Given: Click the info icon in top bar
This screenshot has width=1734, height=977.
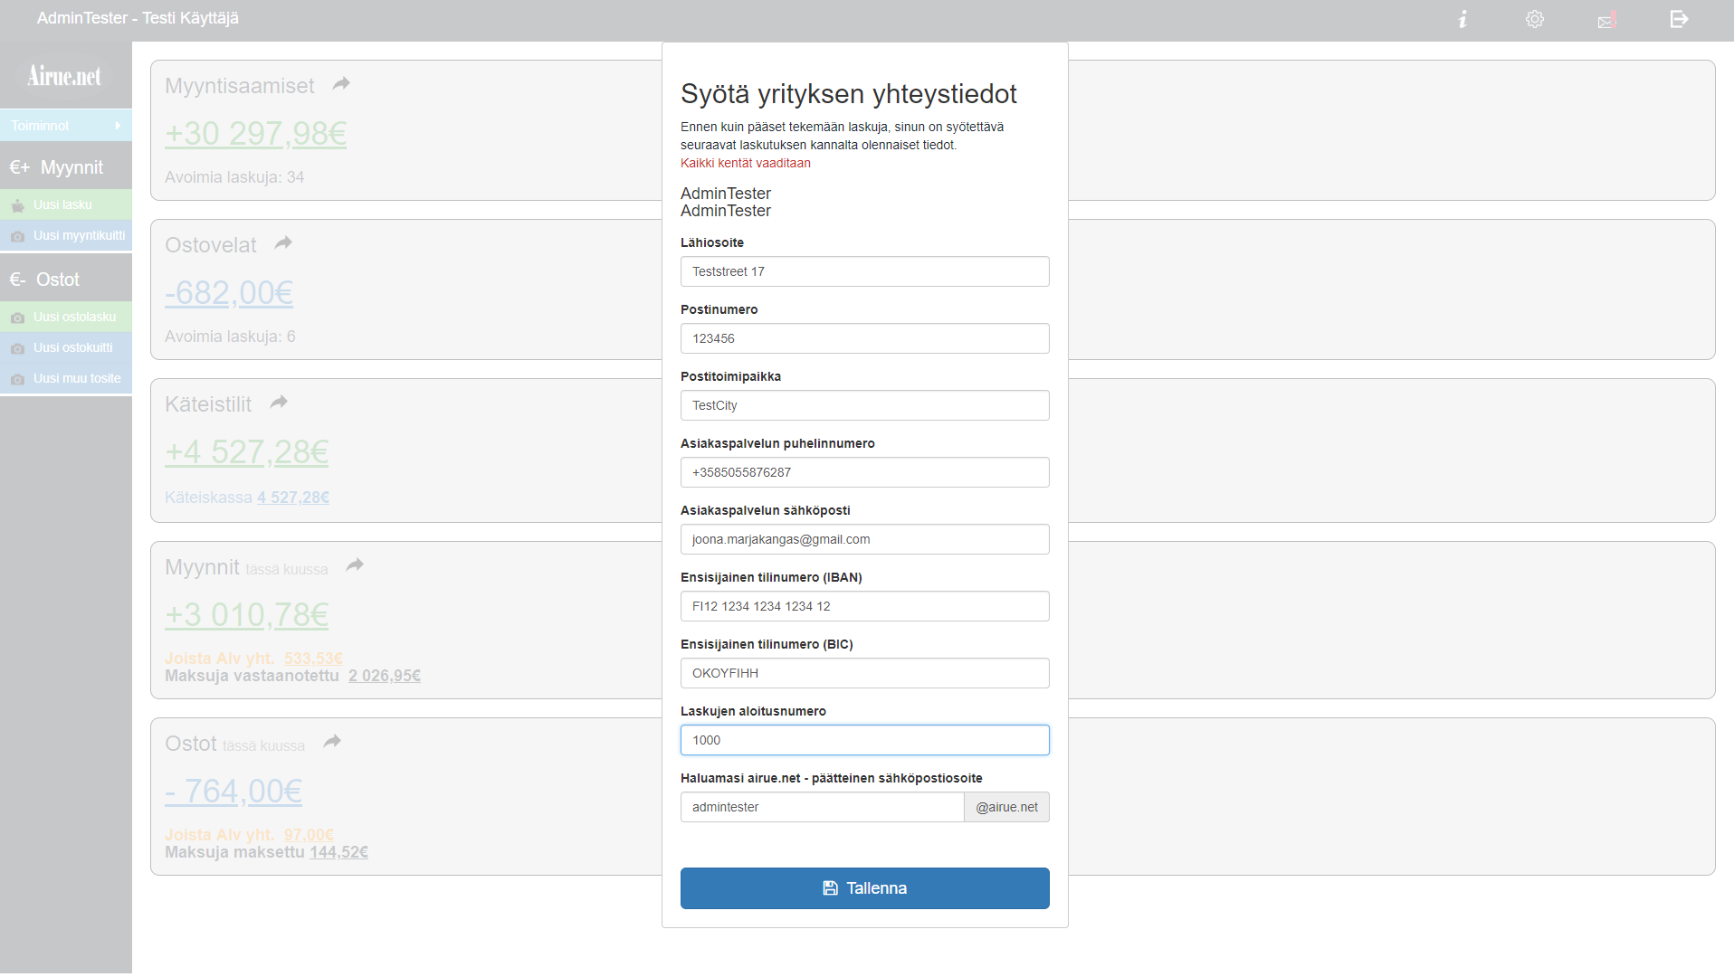Looking at the screenshot, I should coord(1462,19).
